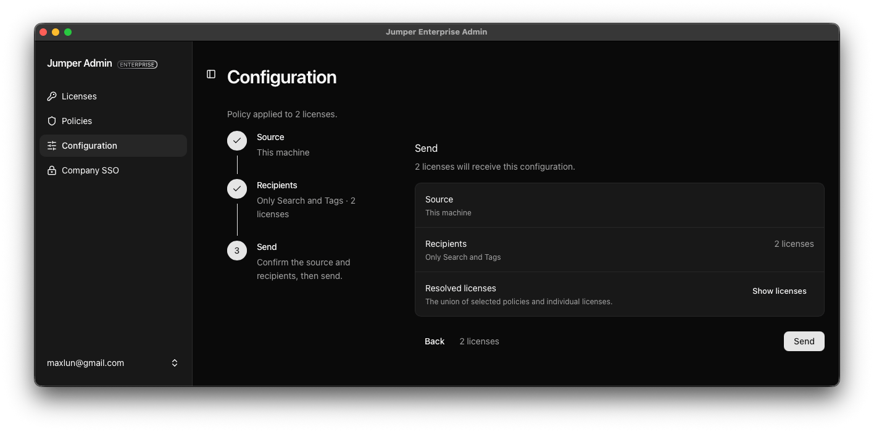Viewport: 874px width, 432px height.
Task: Click the Policies shield icon
Action: 52,121
